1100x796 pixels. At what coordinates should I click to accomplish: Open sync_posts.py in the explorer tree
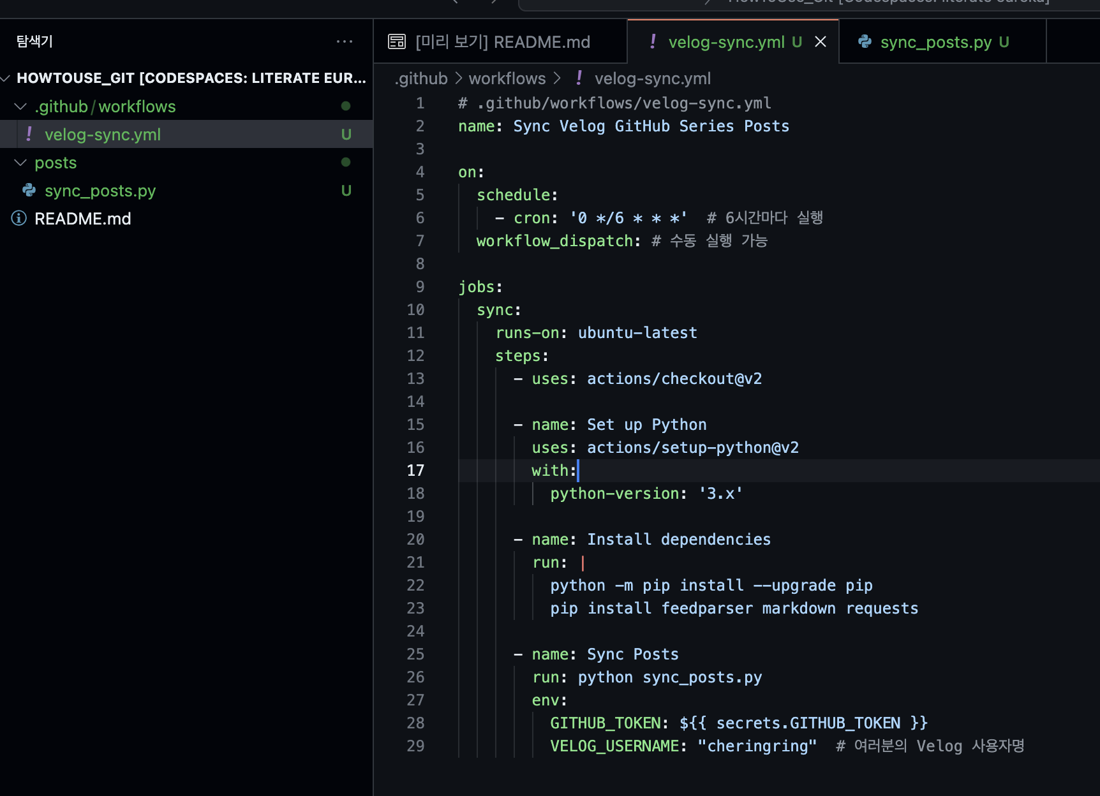(186, 190)
